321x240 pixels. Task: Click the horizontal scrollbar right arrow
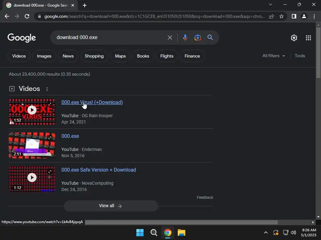[313, 222]
